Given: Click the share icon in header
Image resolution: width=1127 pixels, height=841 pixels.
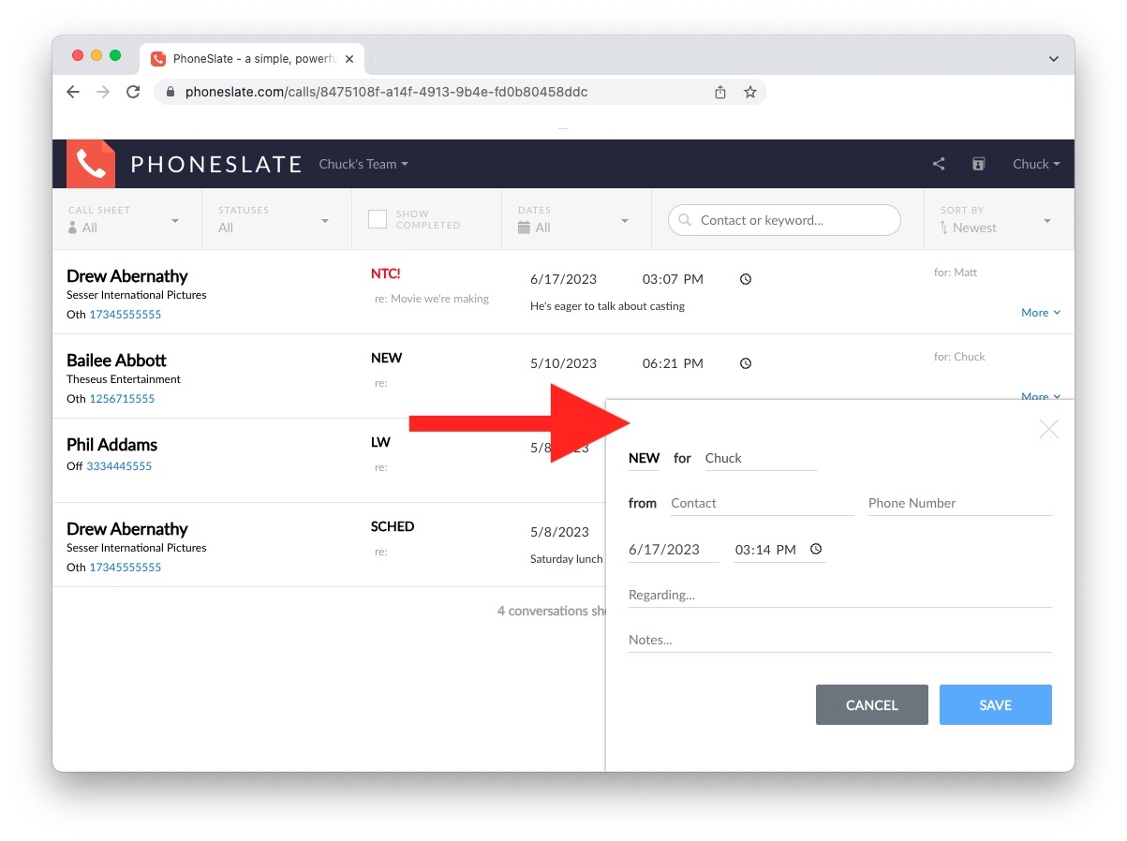Looking at the screenshot, I should click(x=939, y=164).
